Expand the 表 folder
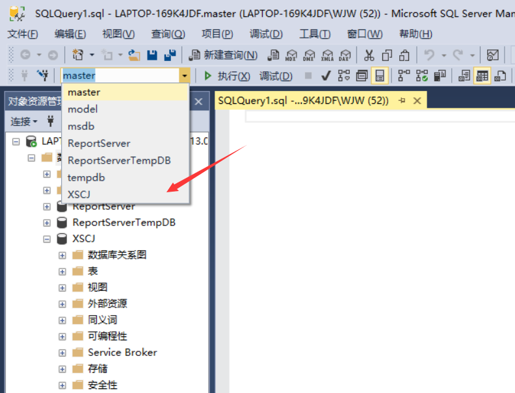The image size is (515, 393). coord(62,272)
